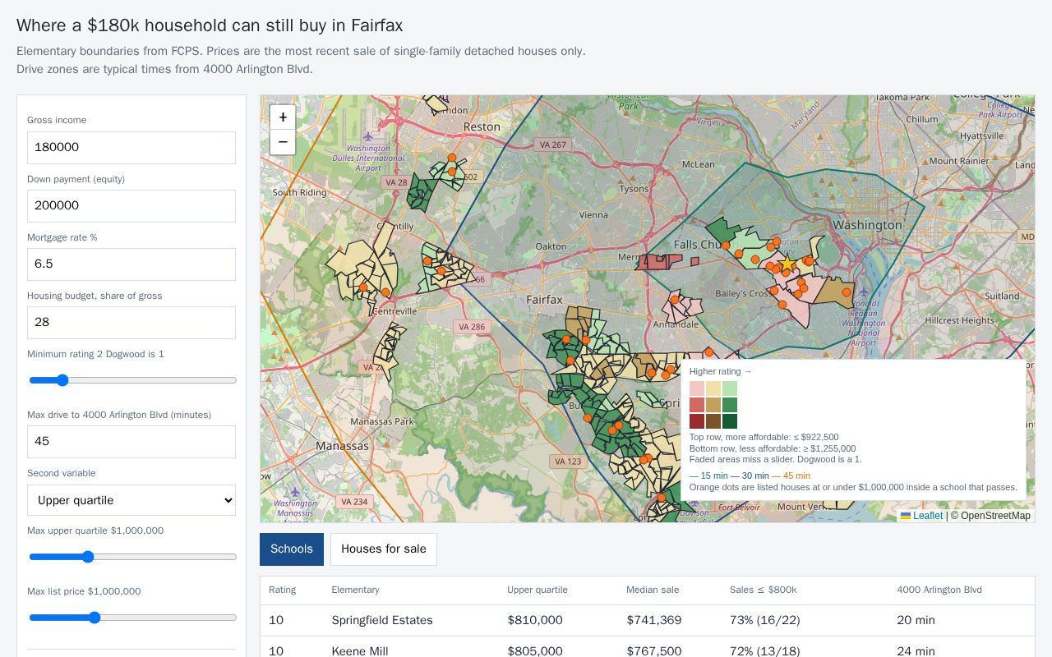The height and width of the screenshot is (657, 1052).
Task: Switch to the Houses for sale tab
Action: coord(384,549)
